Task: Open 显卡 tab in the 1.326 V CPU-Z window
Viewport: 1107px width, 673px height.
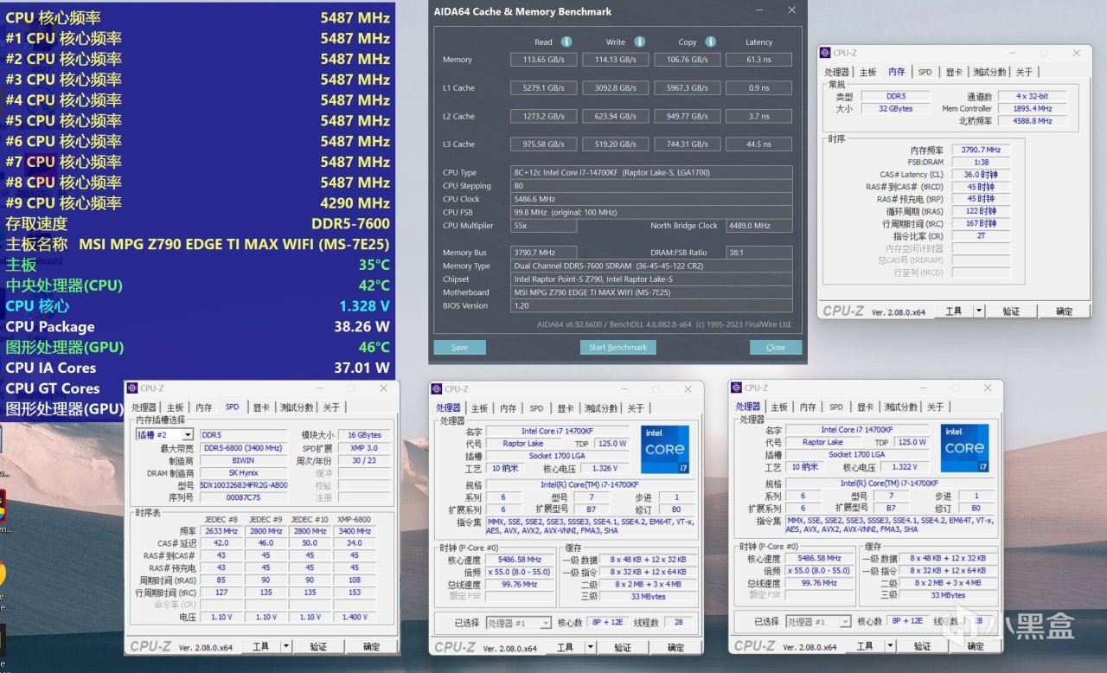Action: tap(565, 408)
